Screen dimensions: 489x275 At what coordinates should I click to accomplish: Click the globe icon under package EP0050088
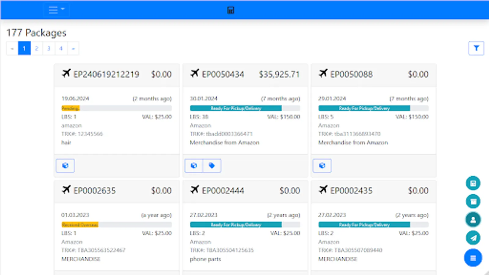point(322,166)
